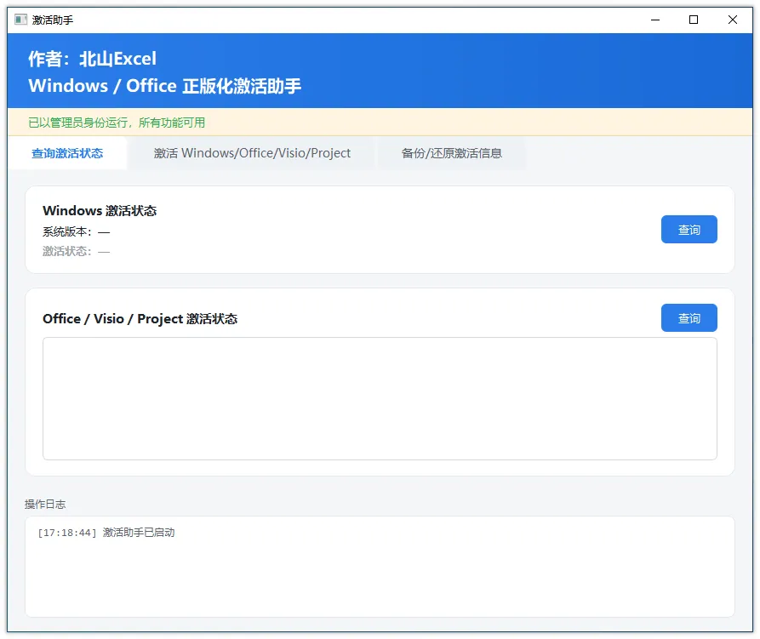Image resolution: width=760 pixels, height=639 pixels.
Task: Click the Office activation status result box
Action: click(380, 398)
